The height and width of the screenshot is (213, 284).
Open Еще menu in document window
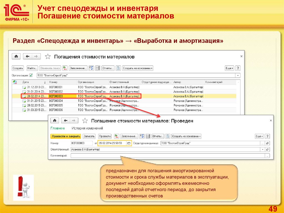[x=259, y=136]
